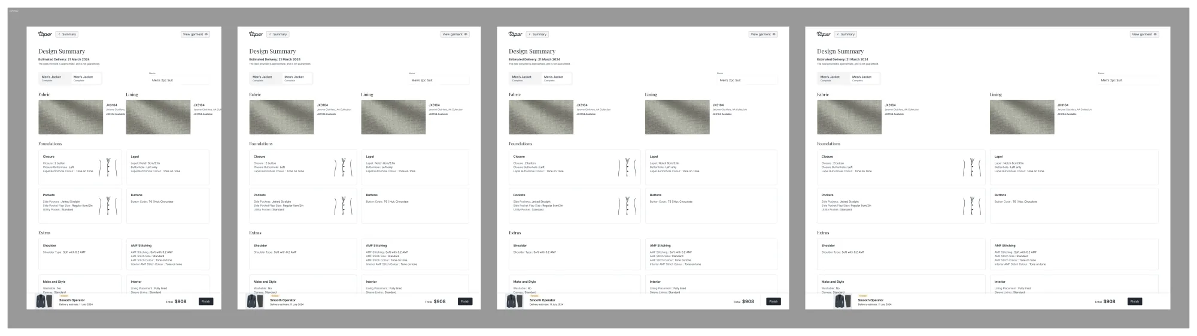Open View garment in the fourth artboard
1197x336 pixels.
(x=1144, y=34)
